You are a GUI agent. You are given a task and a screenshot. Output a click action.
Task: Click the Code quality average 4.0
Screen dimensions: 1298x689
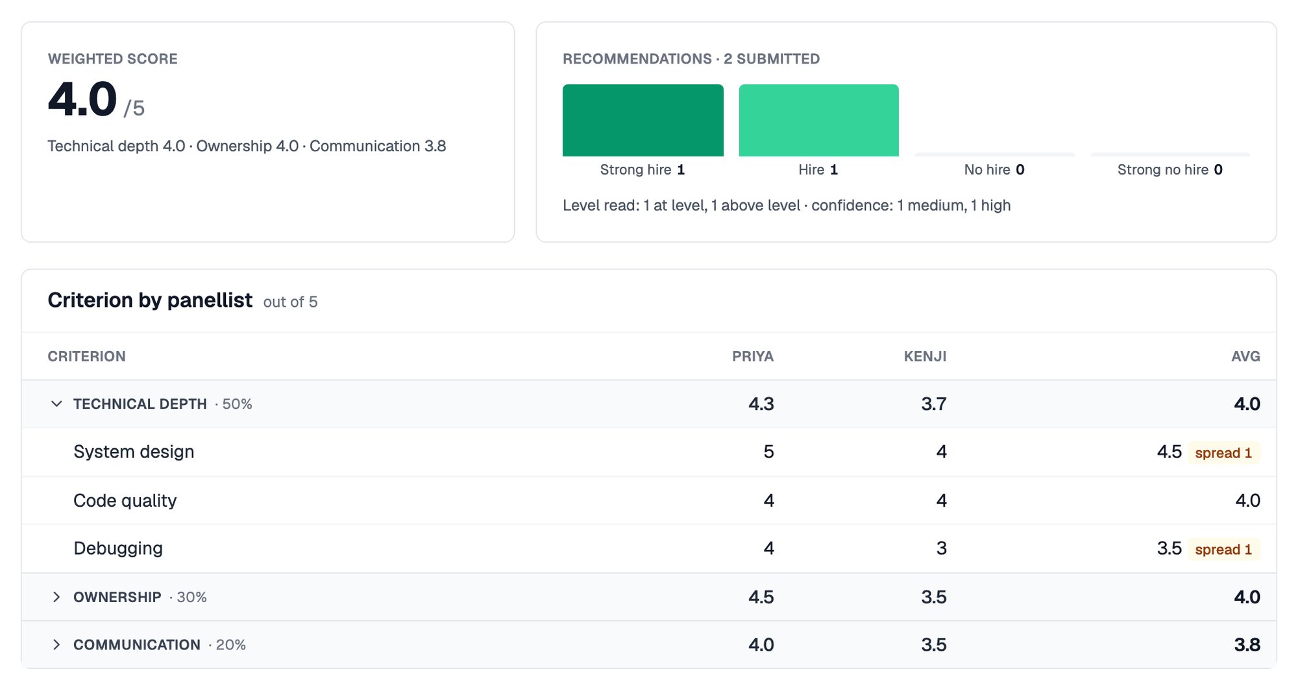click(x=1247, y=500)
